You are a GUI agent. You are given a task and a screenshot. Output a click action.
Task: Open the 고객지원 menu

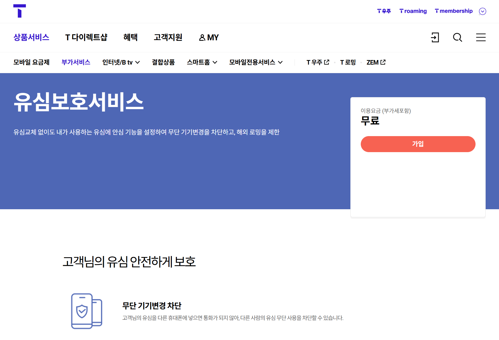pos(168,37)
